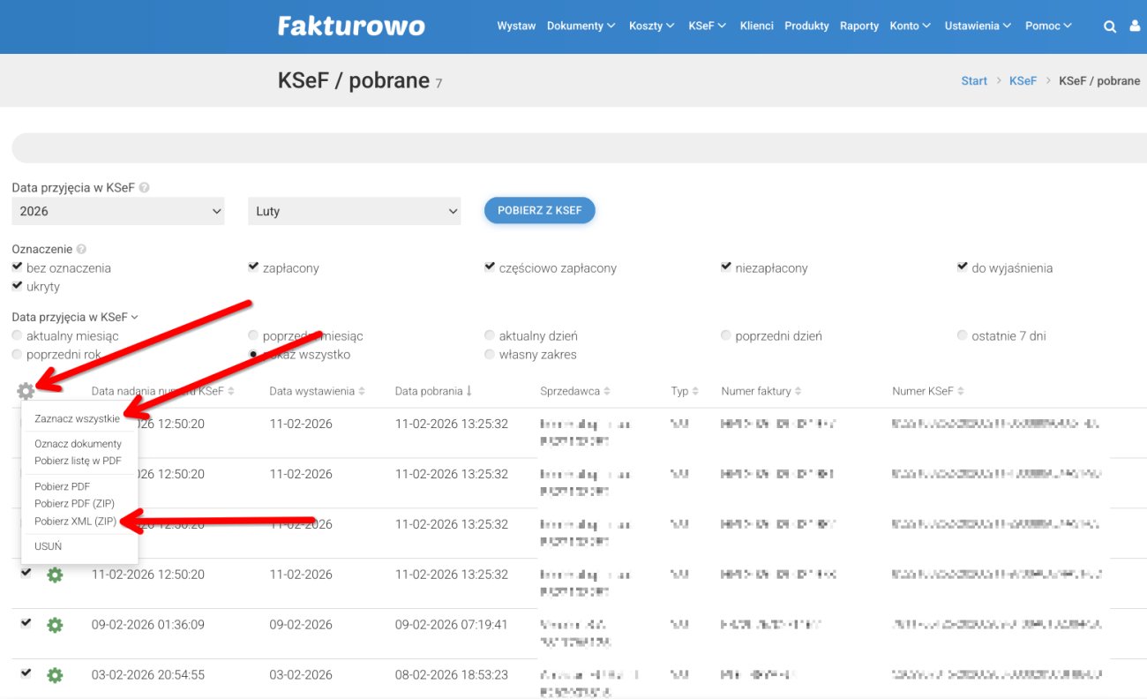Viewport: 1147px width, 699px height.
Task: Choose Pobierz XML (ZIP) from the menu
Action: (x=75, y=521)
